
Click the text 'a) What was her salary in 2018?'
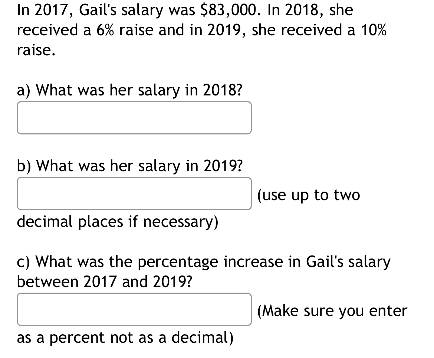[129, 90]
